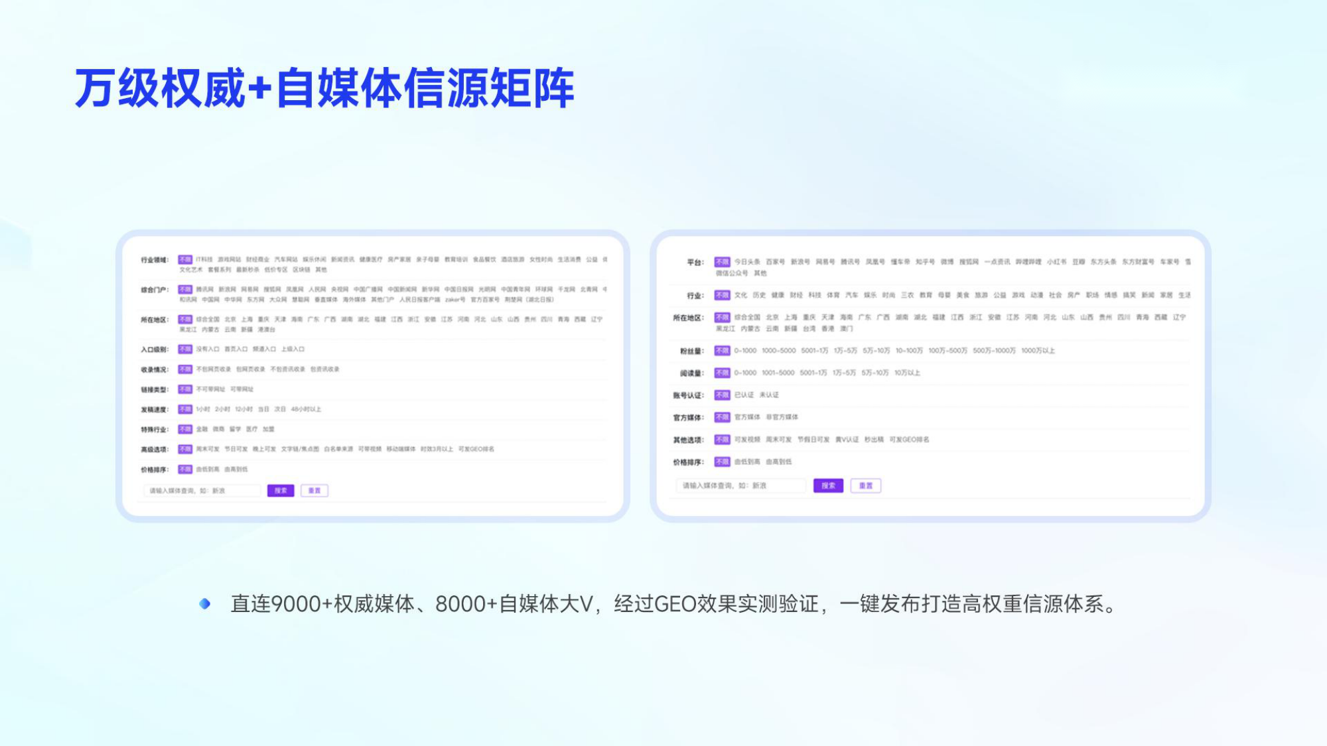Select 汽车网站 industry option
This screenshot has width=1327, height=746.
[x=286, y=259]
